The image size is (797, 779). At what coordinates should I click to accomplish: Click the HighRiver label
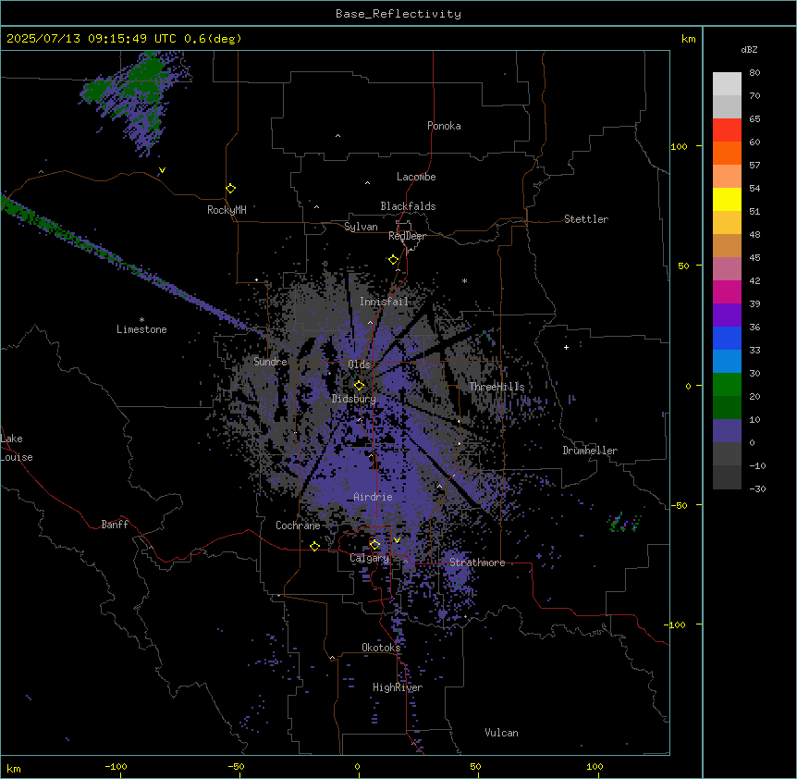(x=398, y=687)
